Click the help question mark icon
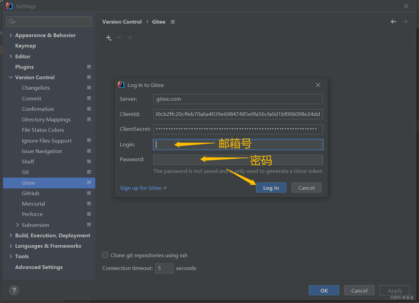 [x=14, y=290]
